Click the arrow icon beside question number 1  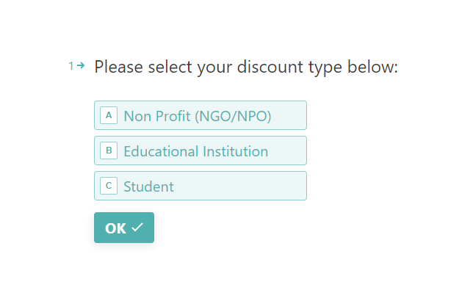pyautogui.click(x=81, y=65)
